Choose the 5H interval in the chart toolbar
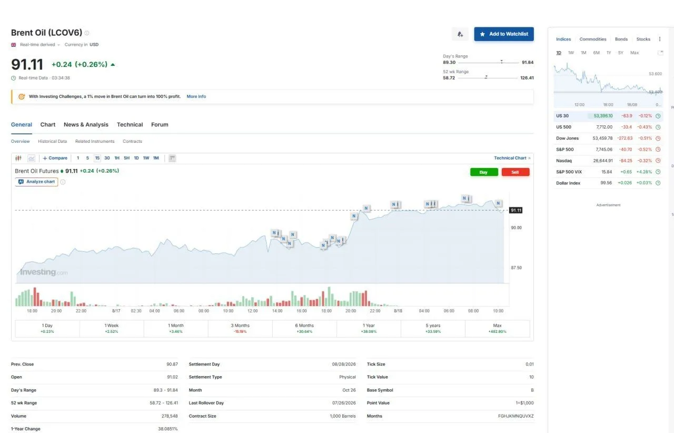This screenshot has width=674, height=433. [x=126, y=158]
